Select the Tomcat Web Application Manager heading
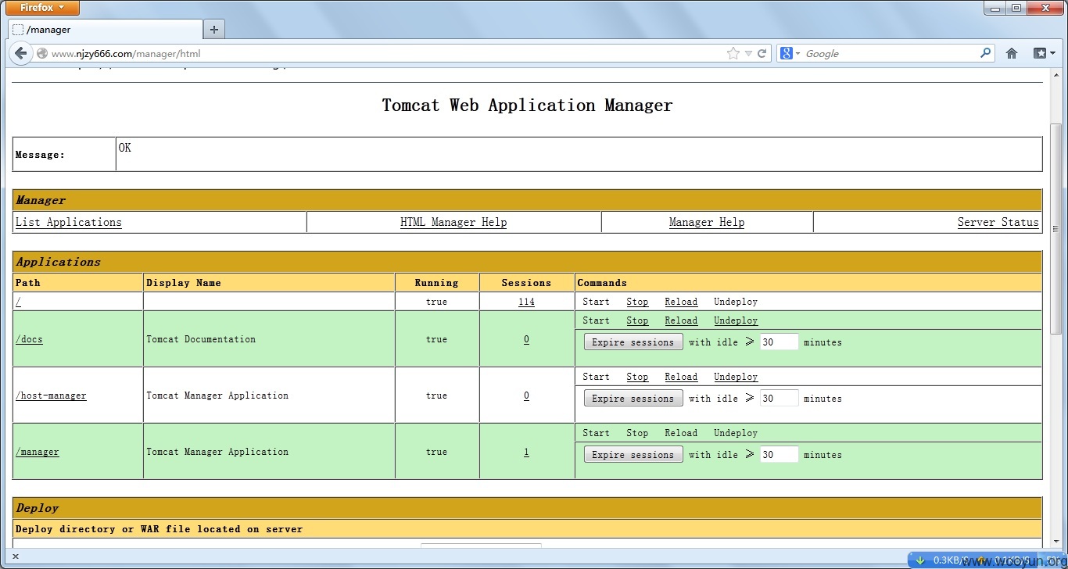1068x569 pixels. click(x=527, y=106)
